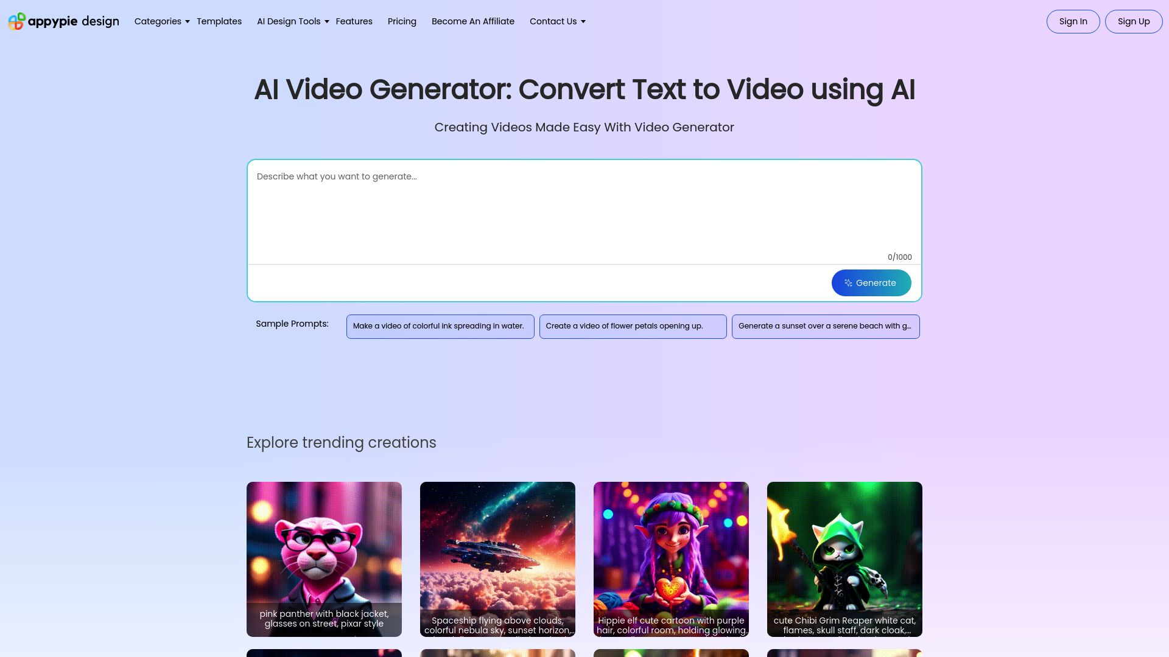Select flower petals sample prompt button
The width and height of the screenshot is (1169, 657).
tap(633, 327)
